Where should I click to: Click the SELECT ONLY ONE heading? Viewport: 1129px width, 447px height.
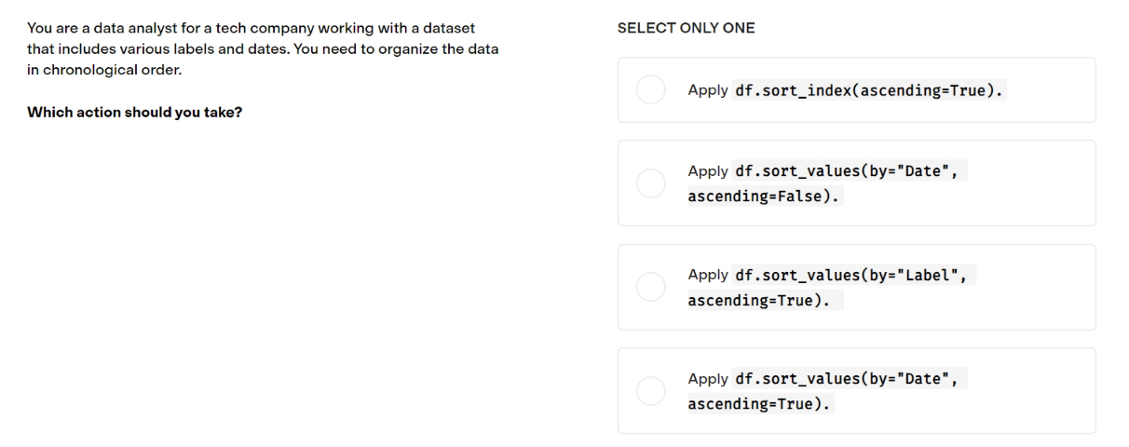687,29
